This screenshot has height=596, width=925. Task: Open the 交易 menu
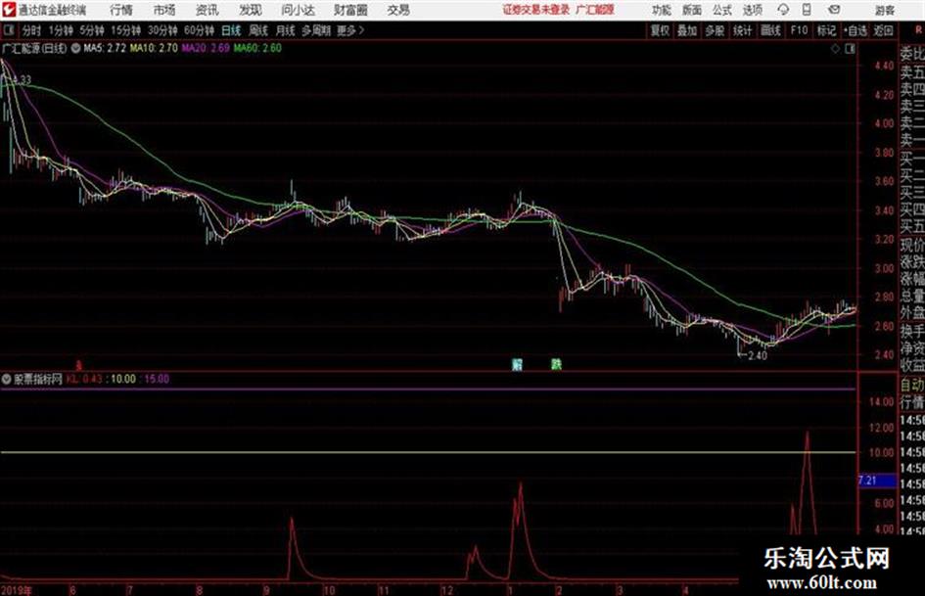[x=398, y=10]
